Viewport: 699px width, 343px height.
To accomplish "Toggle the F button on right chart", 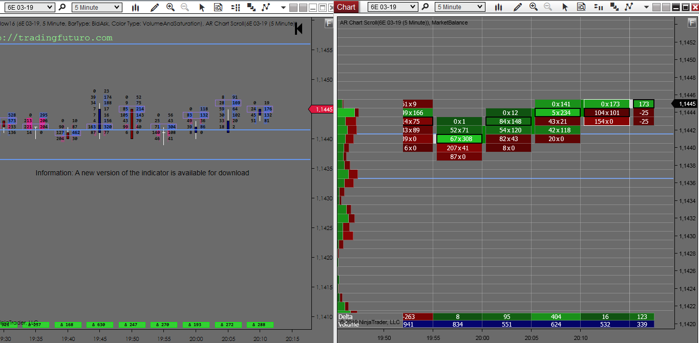I will (x=692, y=23).
